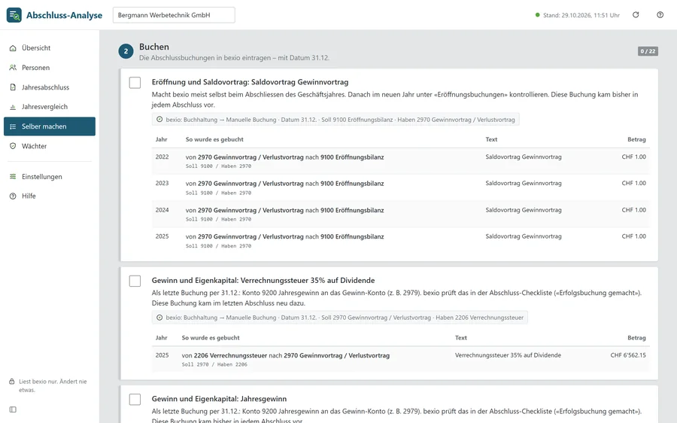Click 'Verrechnungssteuer 35% auf Dividende' text cell
The width and height of the screenshot is (677, 423).
[x=508, y=355]
